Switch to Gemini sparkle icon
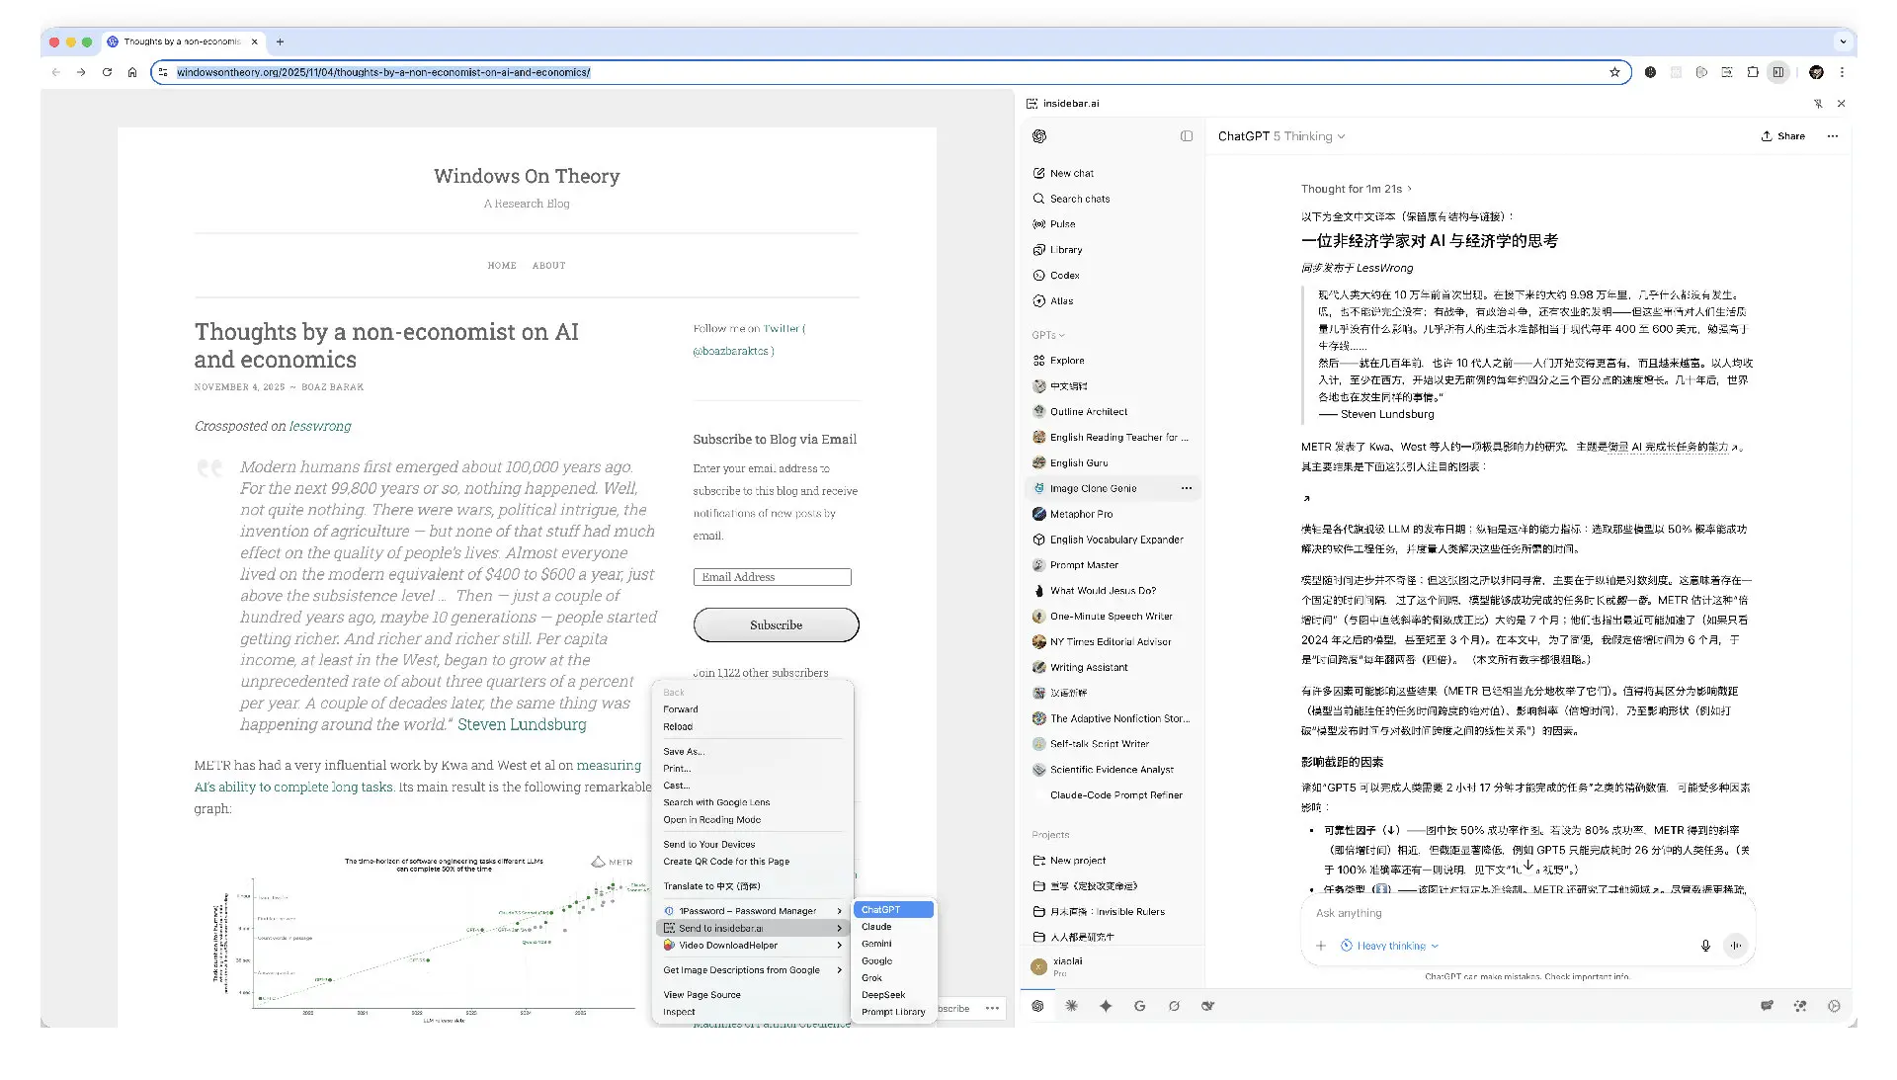 1106,1006
